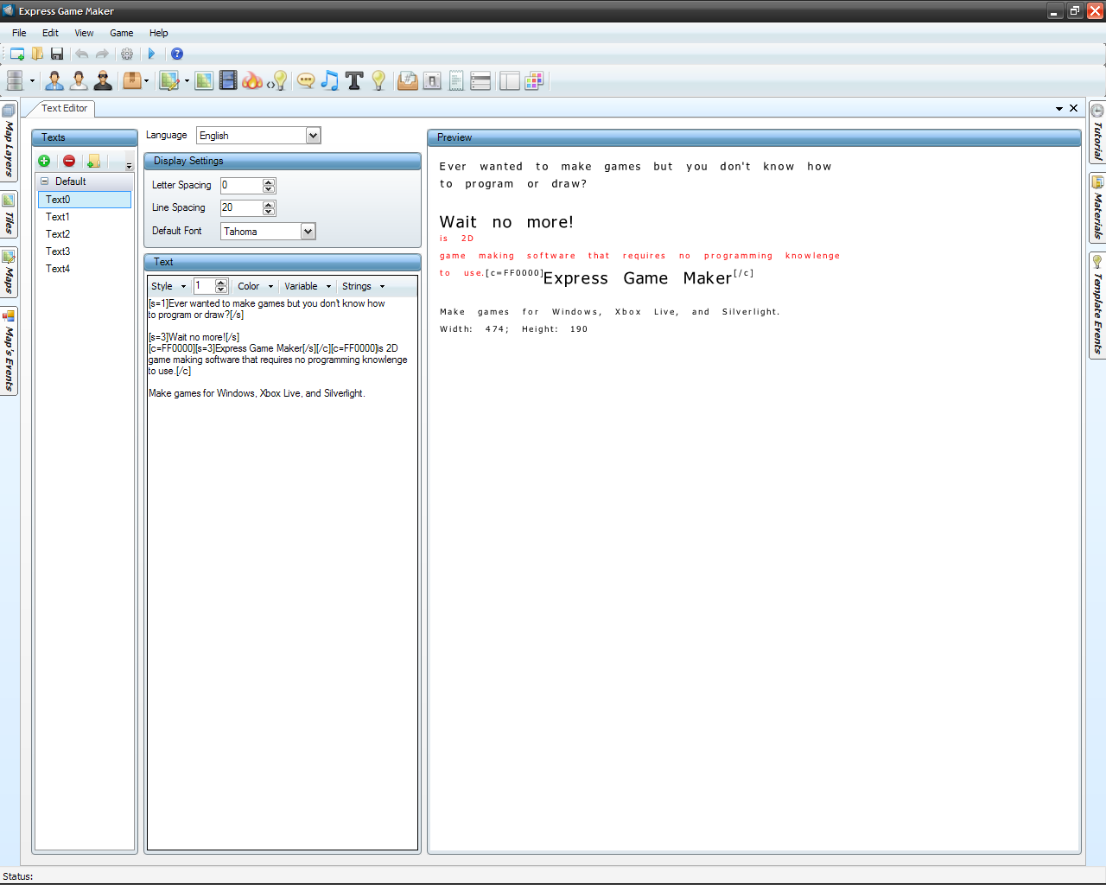Click the light switch icon
Screen dimensions: 1106x885
pyautogui.click(x=432, y=80)
